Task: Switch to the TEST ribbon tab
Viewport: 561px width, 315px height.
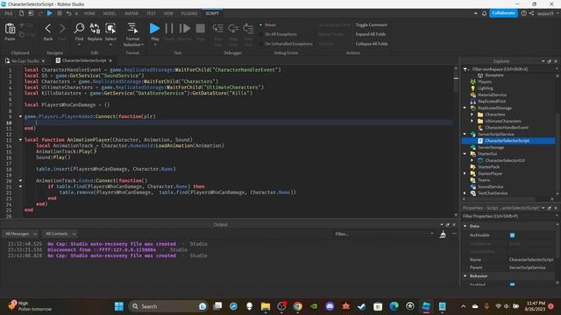Action: pos(151,13)
